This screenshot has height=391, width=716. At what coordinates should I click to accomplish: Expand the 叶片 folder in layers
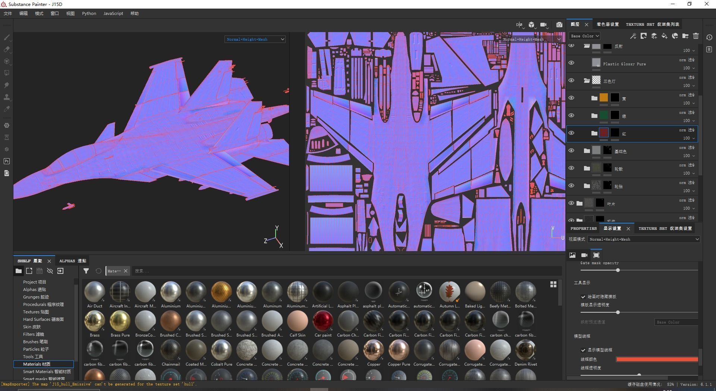pyautogui.click(x=579, y=203)
